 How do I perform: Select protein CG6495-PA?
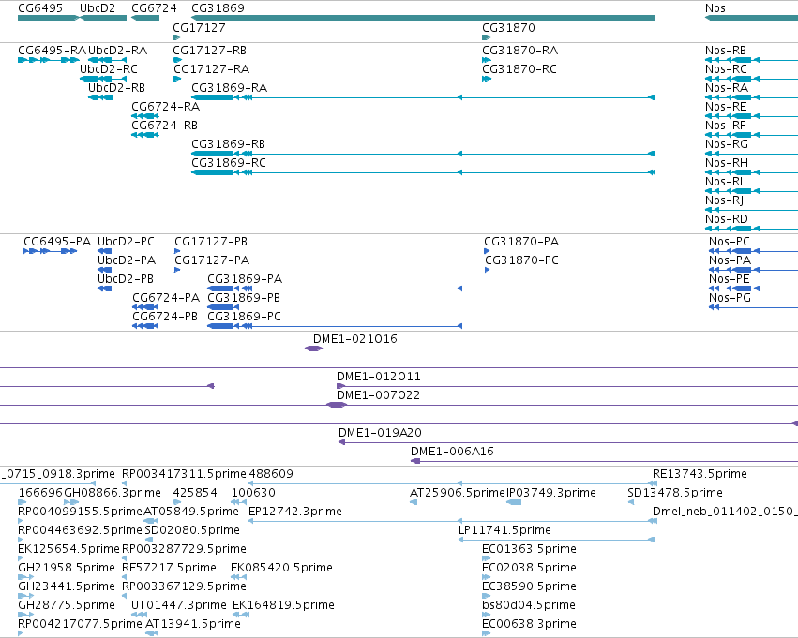57,242
